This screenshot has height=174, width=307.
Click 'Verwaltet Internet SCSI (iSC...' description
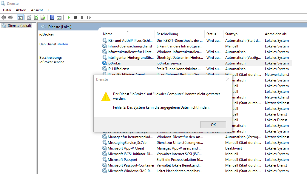point(179,154)
